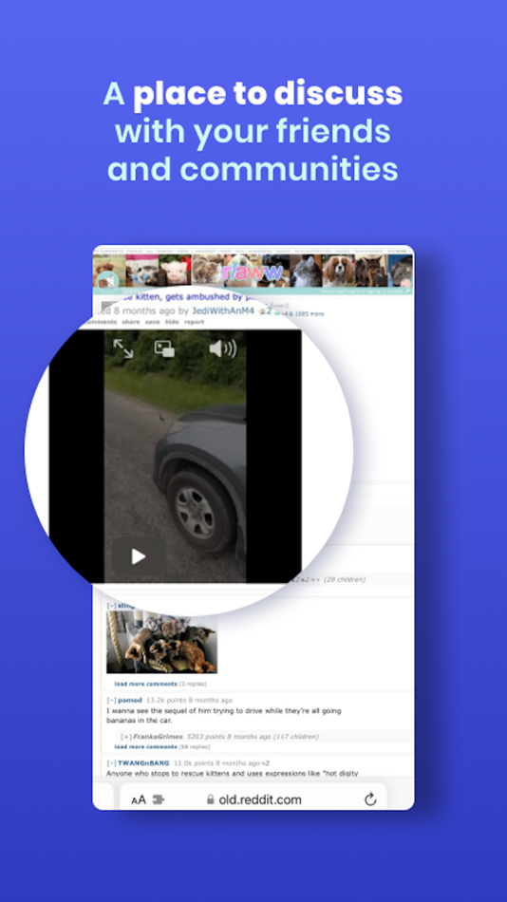Focus the old.reddit.com address field
Image resolution: width=507 pixels, height=902 pixels.
click(253, 799)
